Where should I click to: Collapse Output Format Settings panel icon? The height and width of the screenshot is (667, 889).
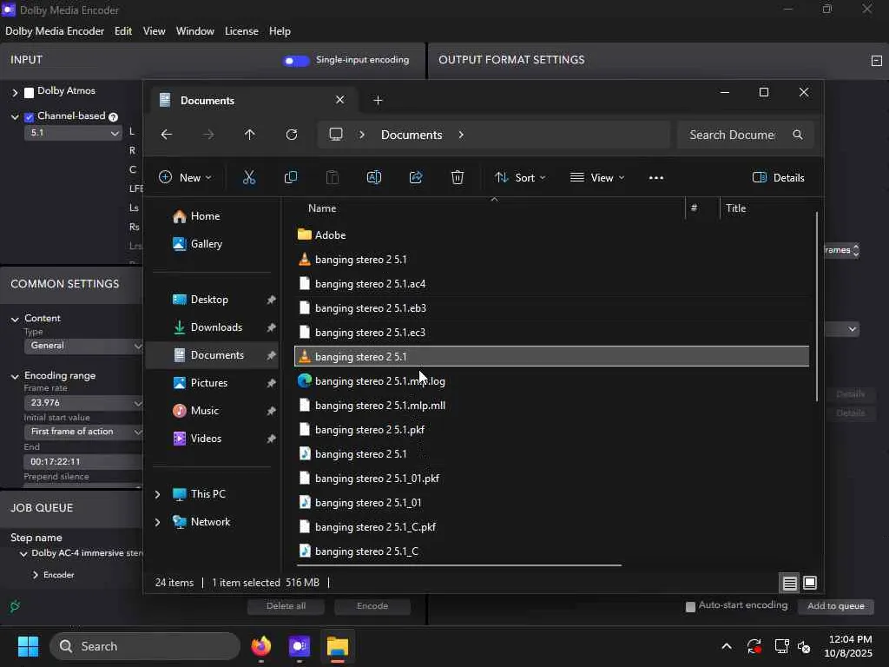[876, 60]
